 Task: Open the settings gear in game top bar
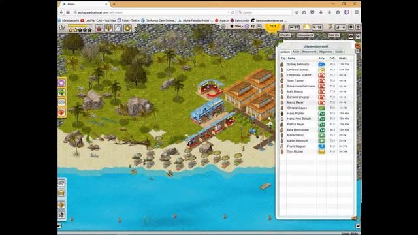coord(351,27)
